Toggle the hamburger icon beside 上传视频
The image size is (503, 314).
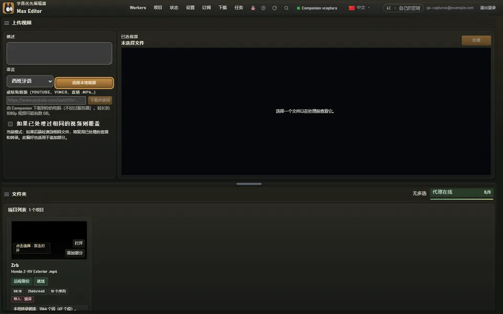(x=6, y=23)
